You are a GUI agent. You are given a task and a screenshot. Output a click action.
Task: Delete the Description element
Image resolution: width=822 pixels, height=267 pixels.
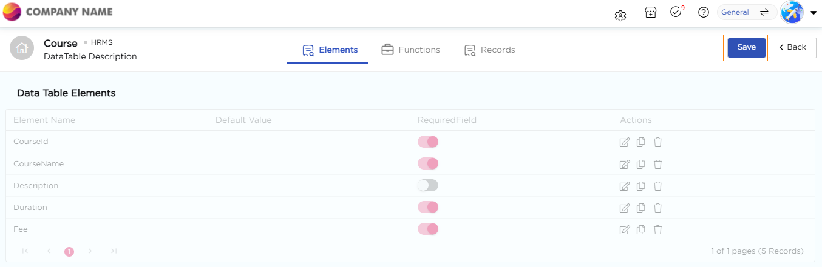(657, 186)
